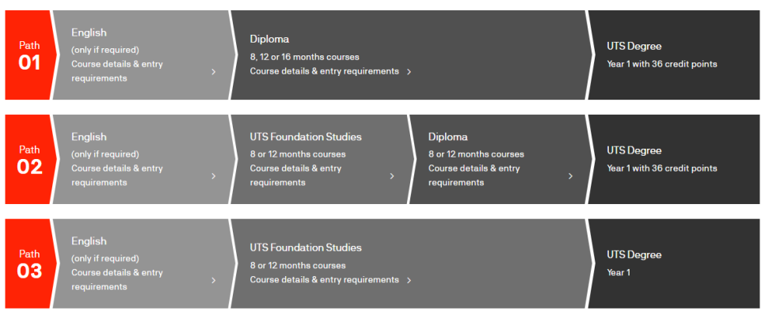Select the red Path 01 label

point(29,55)
